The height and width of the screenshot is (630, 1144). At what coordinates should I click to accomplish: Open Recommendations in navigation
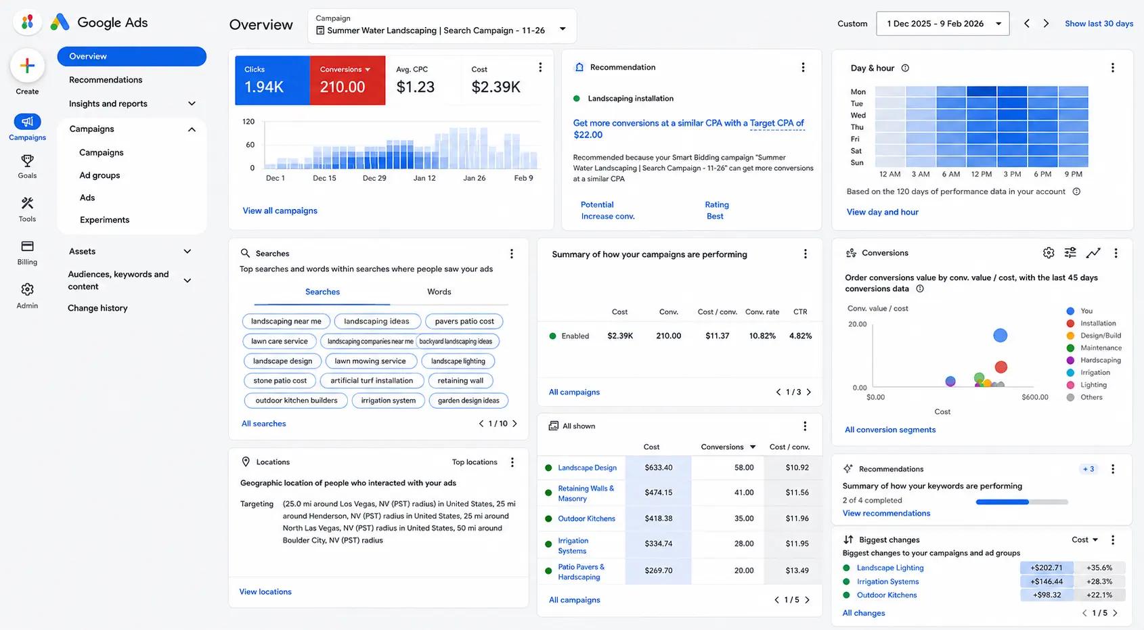click(x=106, y=80)
